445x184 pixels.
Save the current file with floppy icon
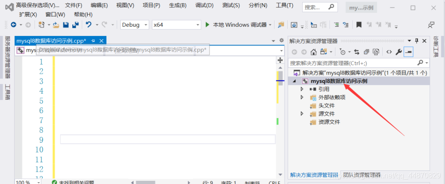click(x=66, y=25)
